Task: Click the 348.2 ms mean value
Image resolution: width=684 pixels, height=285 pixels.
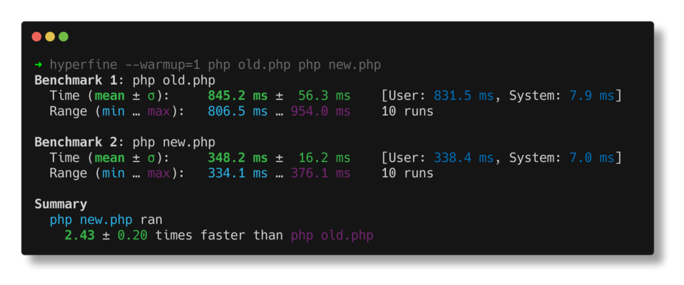Action: [238, 158]
